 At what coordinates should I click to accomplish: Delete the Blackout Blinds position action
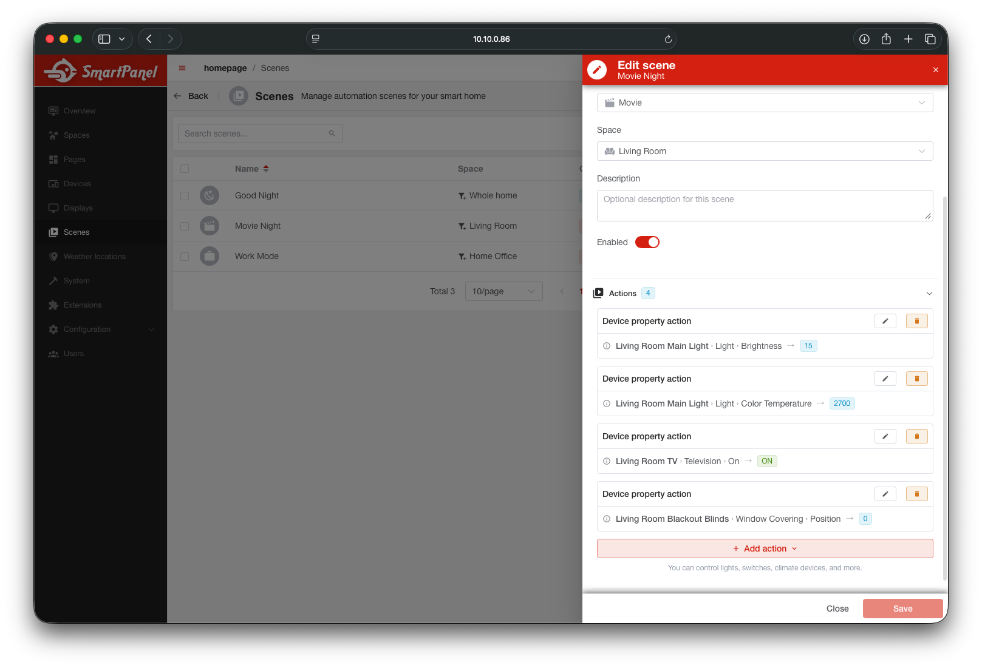[916, 494]
